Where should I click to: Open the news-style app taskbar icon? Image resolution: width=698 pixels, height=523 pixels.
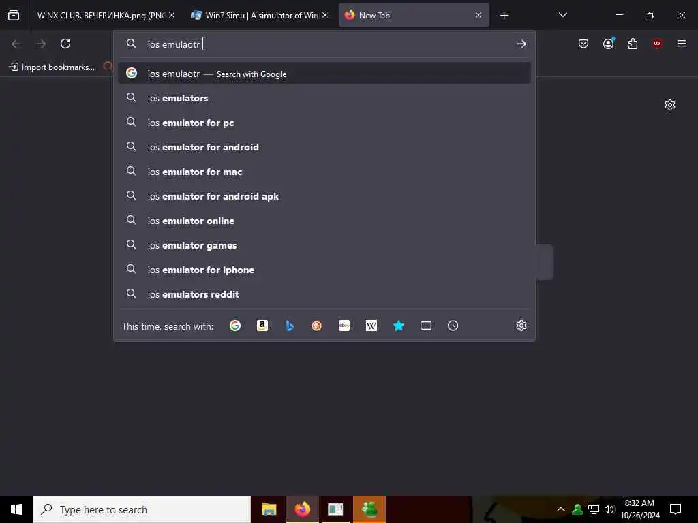(335, 509)
